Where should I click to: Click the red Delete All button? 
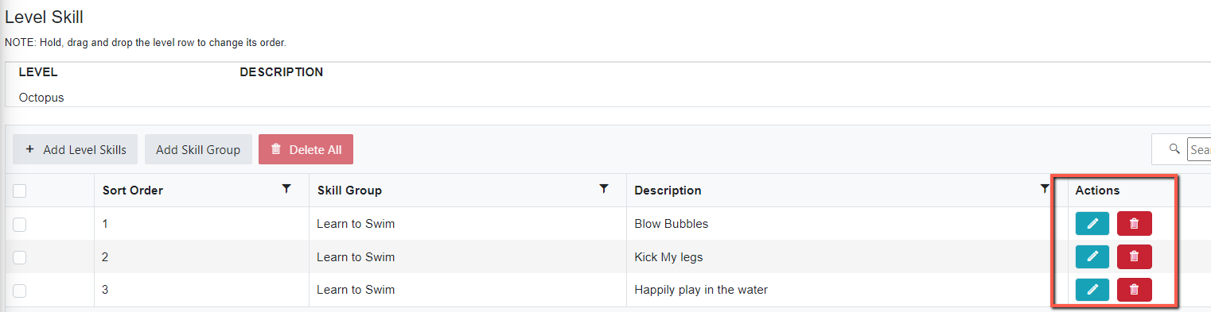point(306,149)
